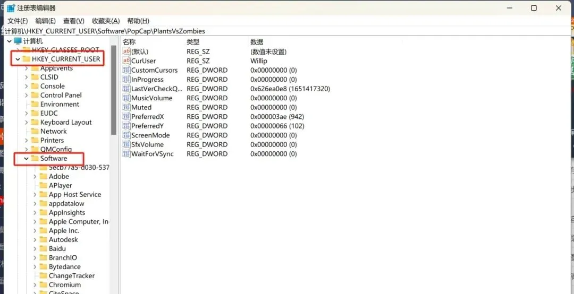
Task: Expand the App Host Service chevron
Action: (x=35, y=195)
